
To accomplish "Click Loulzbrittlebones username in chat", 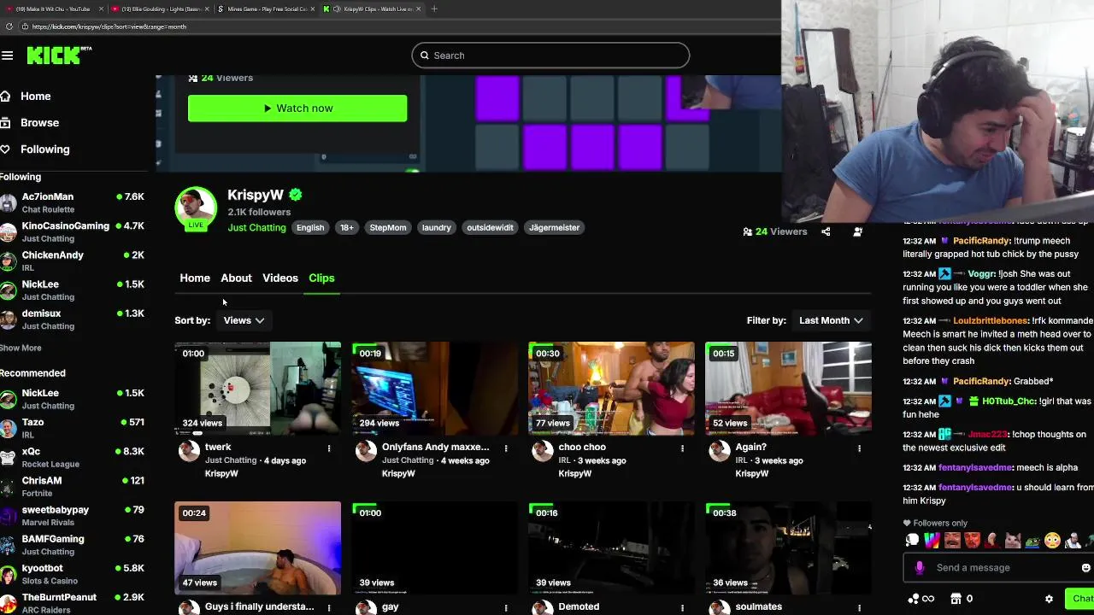I will coord(991,321).
